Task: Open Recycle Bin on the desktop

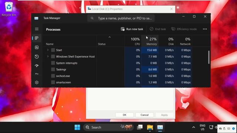Action: coord(9,9)
